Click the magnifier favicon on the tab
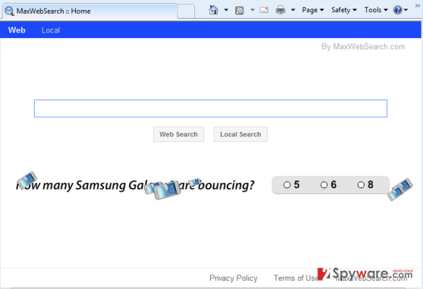Screen dimensions: 423x289 click(x=9, y=12)
